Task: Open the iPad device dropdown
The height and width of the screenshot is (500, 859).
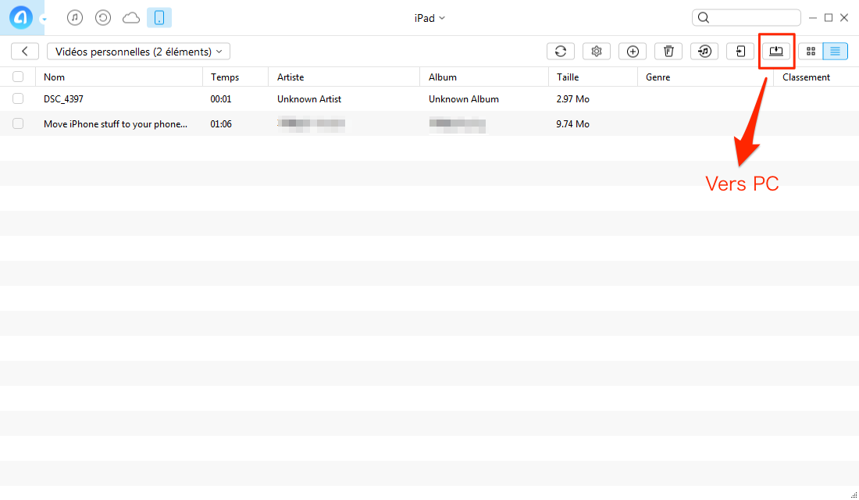Action: [429, 18]
